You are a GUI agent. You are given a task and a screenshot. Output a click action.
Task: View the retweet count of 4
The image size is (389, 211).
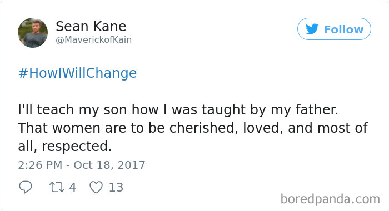pos(72,187)
